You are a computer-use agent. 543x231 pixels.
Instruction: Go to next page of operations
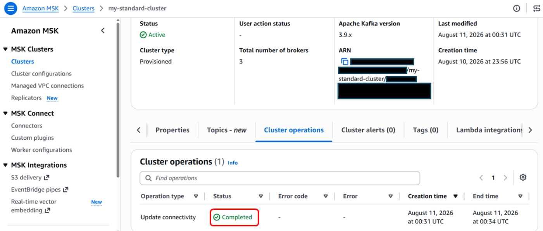click(505, 178)
